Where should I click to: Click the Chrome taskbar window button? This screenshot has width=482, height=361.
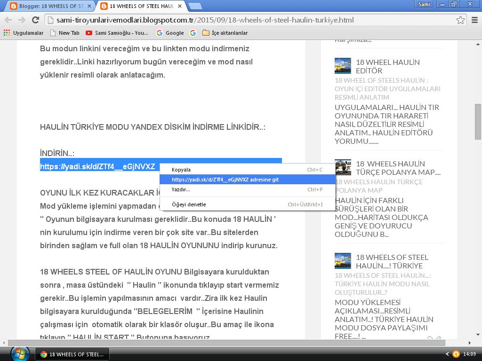tap(72, 354)
